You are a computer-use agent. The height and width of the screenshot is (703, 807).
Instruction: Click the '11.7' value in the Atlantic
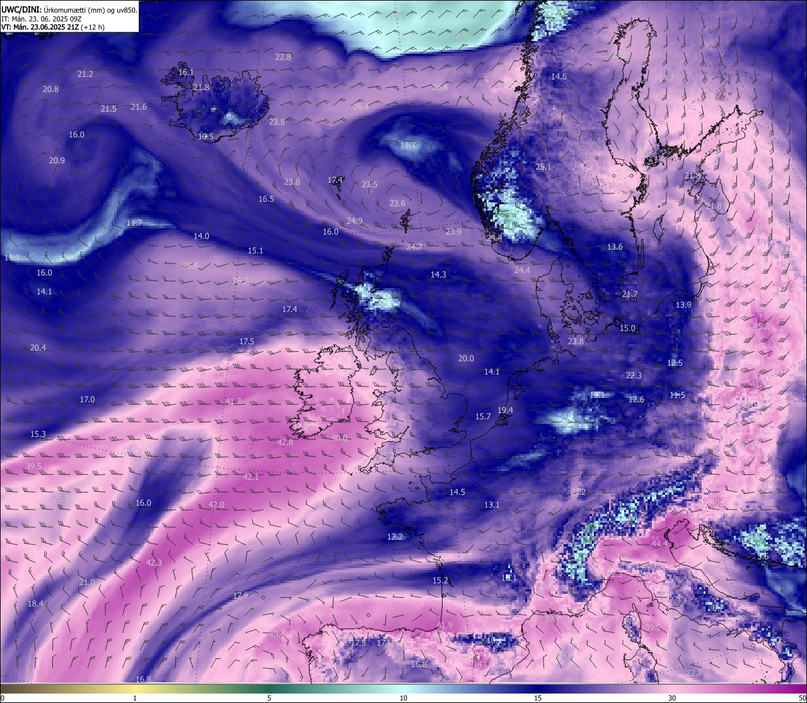[134, 223]
